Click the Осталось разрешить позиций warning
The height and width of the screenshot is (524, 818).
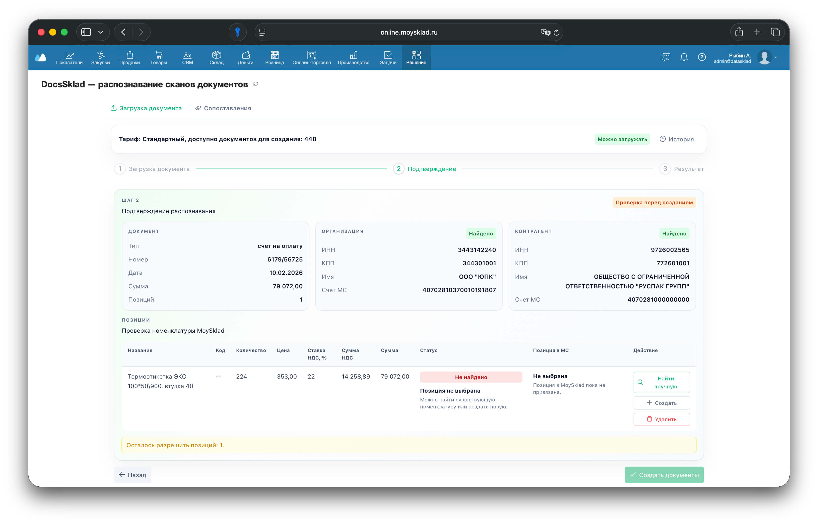(409, 445)
